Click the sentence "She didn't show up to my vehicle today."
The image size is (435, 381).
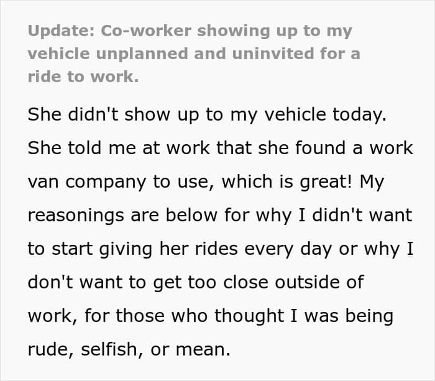pyautogui.click(x=207, y=114)
